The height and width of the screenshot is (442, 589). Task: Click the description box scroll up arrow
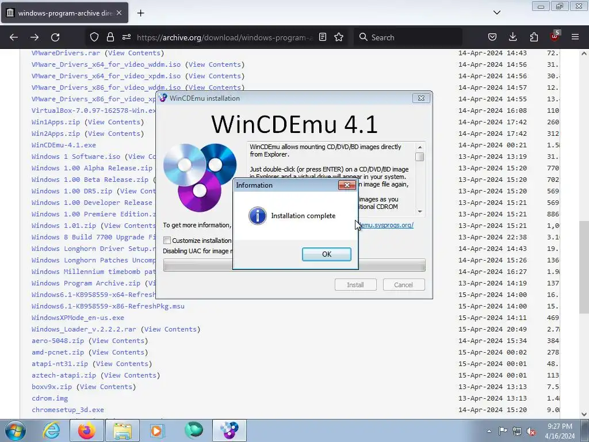[419, 147]
